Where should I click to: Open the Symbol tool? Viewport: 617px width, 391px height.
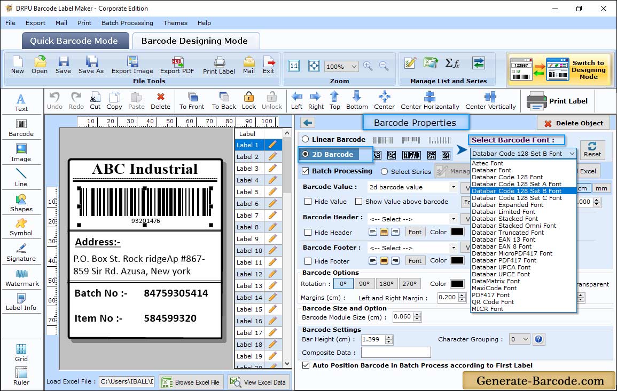tap(21, 228)
